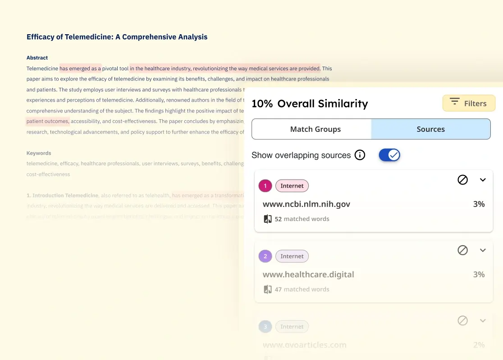Click the number 1 source badge

pos(265,186)
